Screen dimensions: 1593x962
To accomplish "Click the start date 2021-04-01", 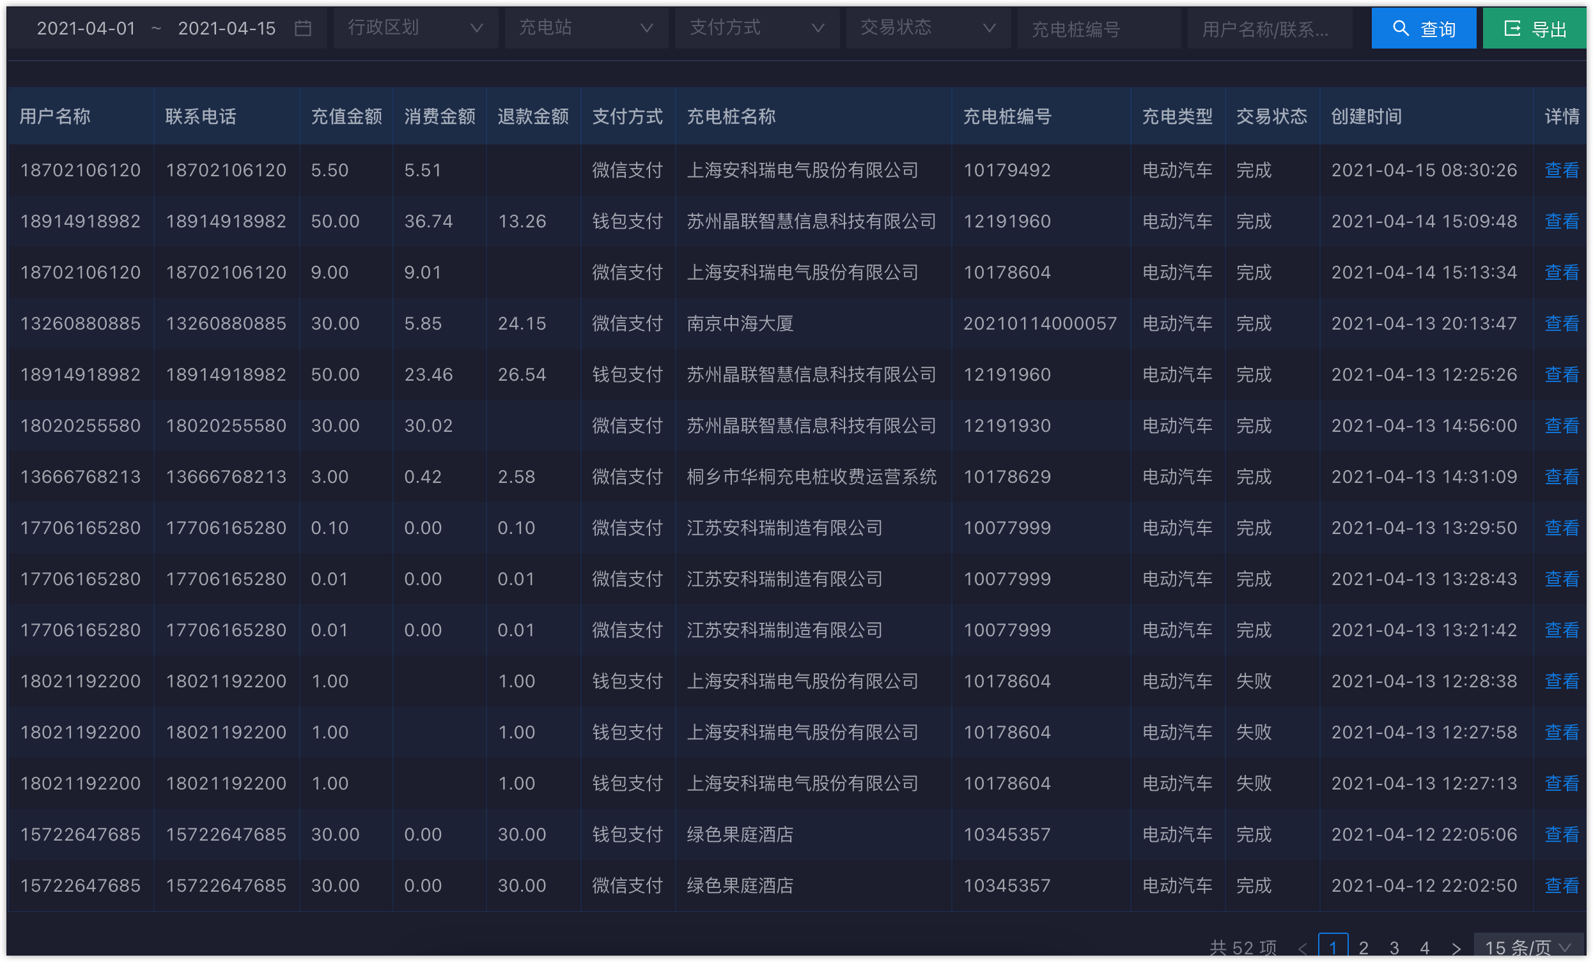I will tap(86, 29).
